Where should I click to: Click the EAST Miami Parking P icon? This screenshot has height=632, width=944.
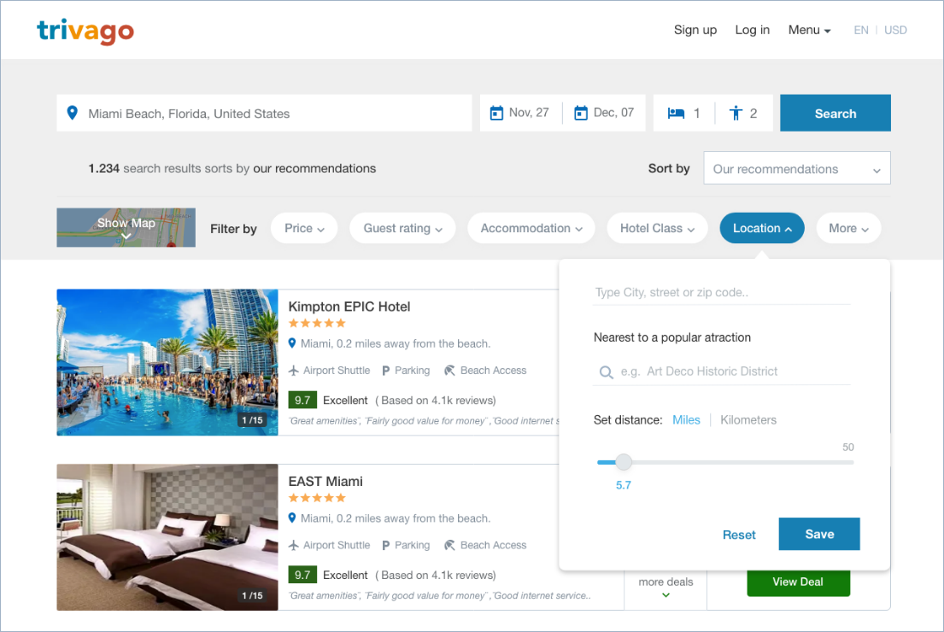pyautogui.click(x=386, y=546)
